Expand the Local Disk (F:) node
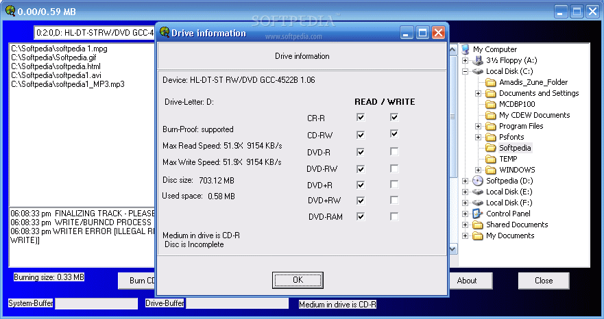Viewport: 604px width, 319px height. (466, 203)
